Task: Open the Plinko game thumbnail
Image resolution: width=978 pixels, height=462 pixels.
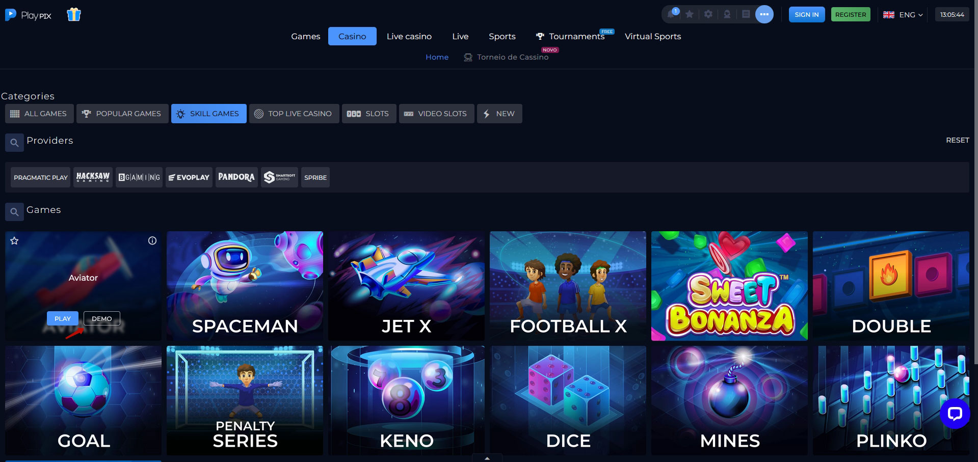Action: pyautogui.click(x=891, y=400)
